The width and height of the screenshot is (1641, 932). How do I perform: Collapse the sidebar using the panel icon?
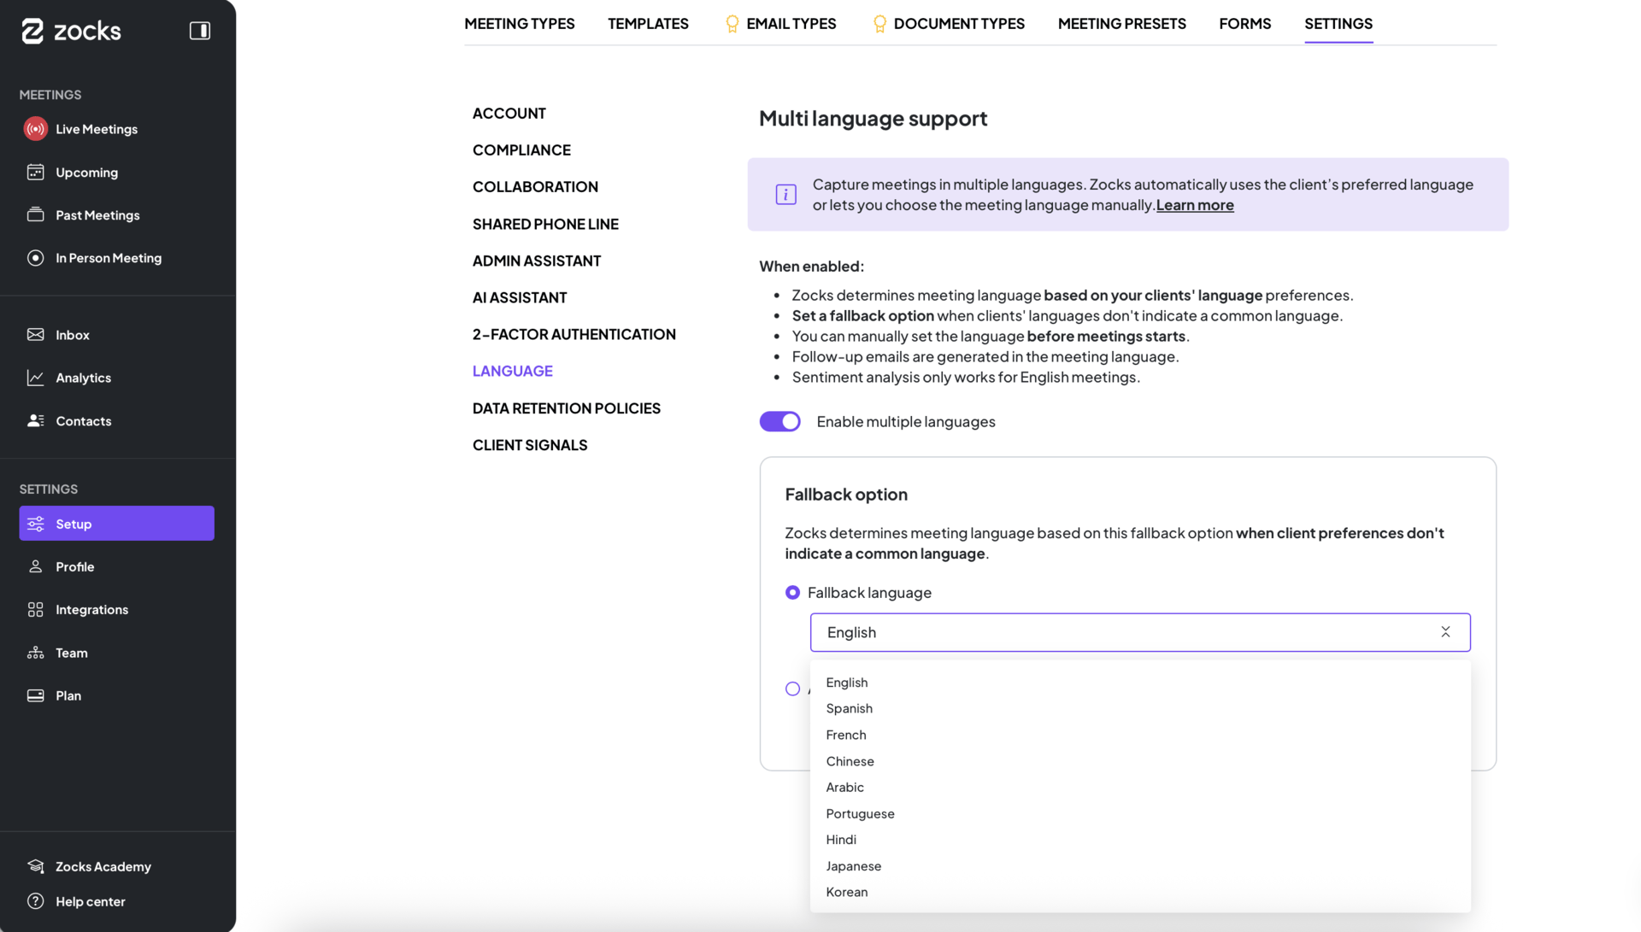click(x=199, y=30)
